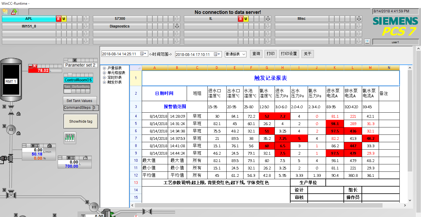The image size is (421, 217).
Task: Expand the 触发抄表 tree node
Action: 104,82
